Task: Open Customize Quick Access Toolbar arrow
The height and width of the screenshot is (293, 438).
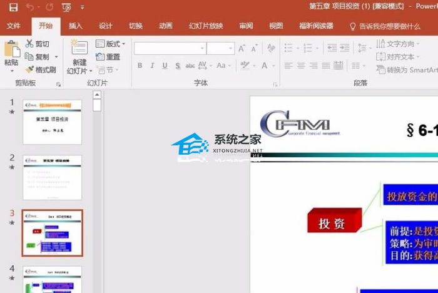Action: pos(82,8)
